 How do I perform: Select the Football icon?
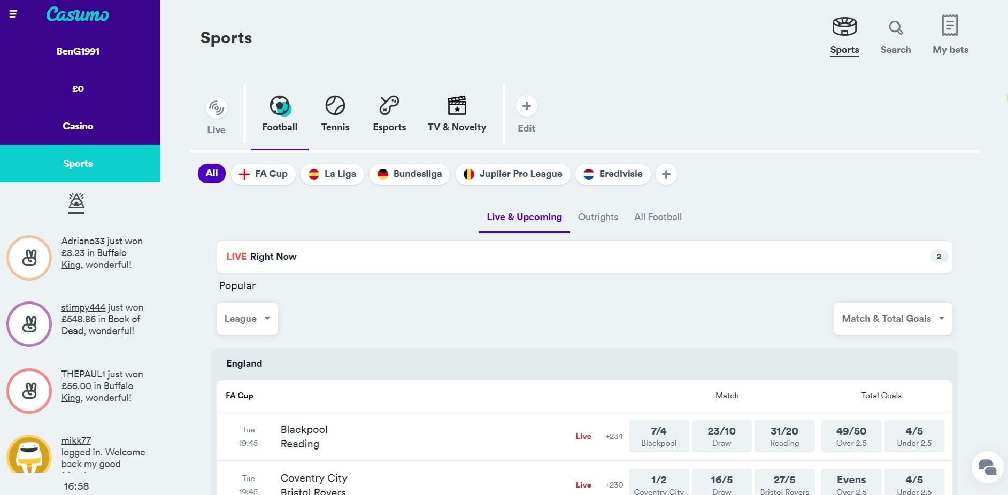coord(280,106)
